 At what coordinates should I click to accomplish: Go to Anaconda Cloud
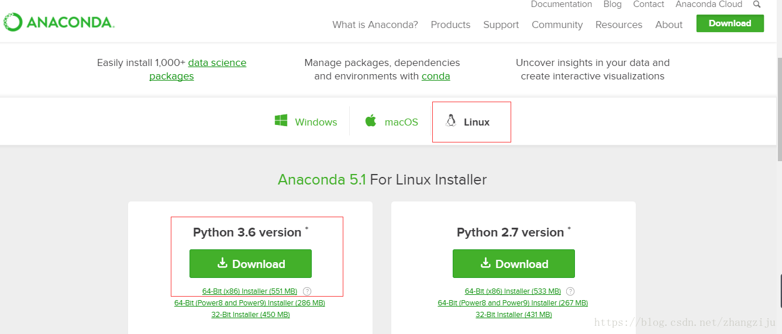[709, 4]
